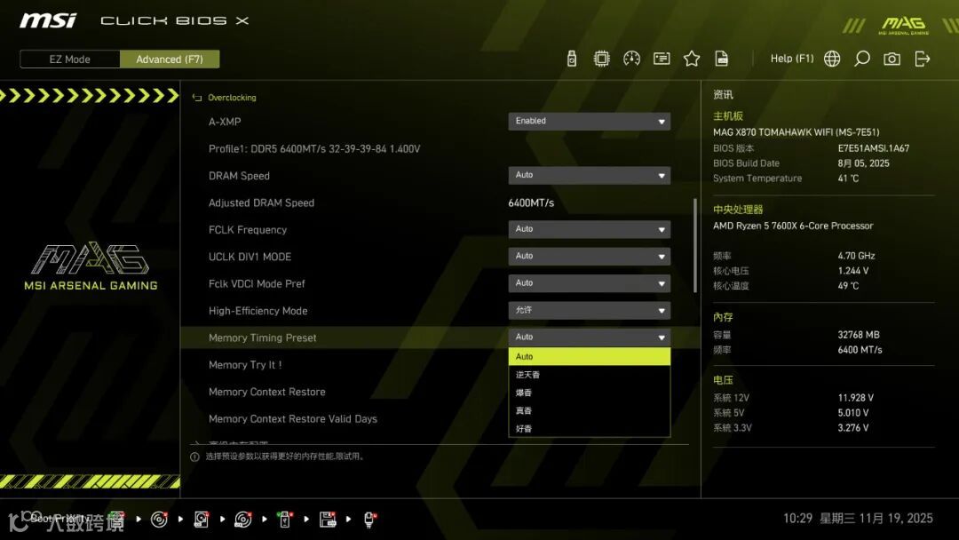The image size is (959, 540).
Task: Click the AMD Ryzen 5 7600X processor text
Action: [793, 226]
